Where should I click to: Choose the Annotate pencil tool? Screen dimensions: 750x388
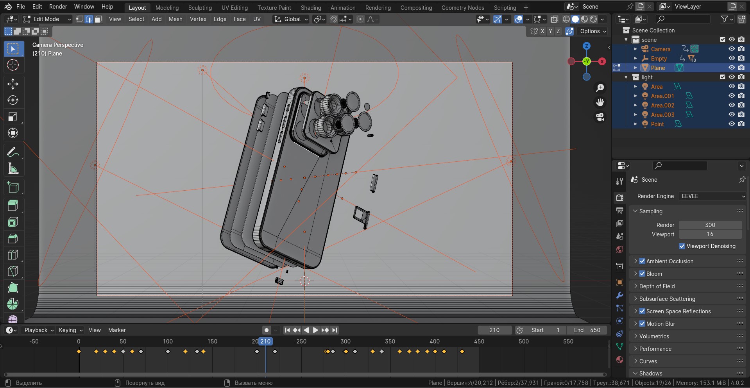(x=13, y=152)
